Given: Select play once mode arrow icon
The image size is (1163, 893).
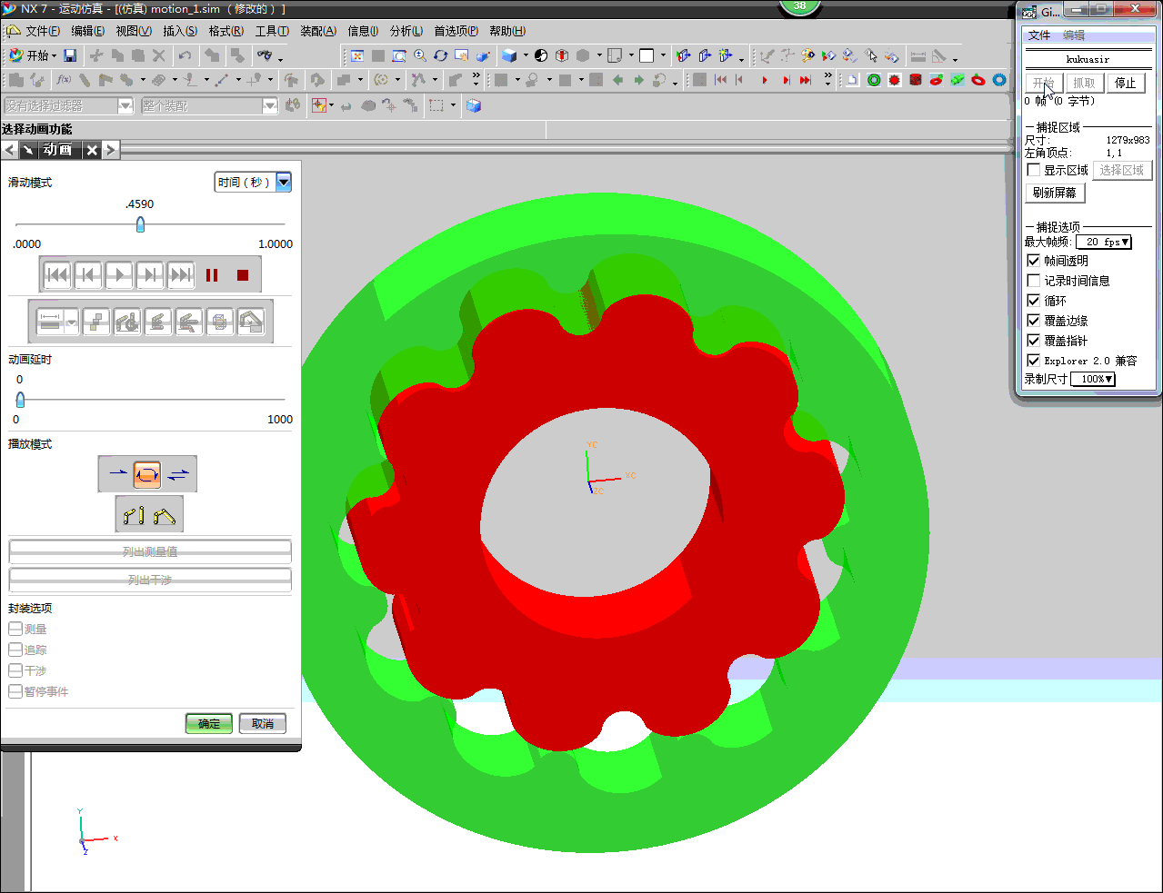Looking at the screenshot, I should pos(117,473).
